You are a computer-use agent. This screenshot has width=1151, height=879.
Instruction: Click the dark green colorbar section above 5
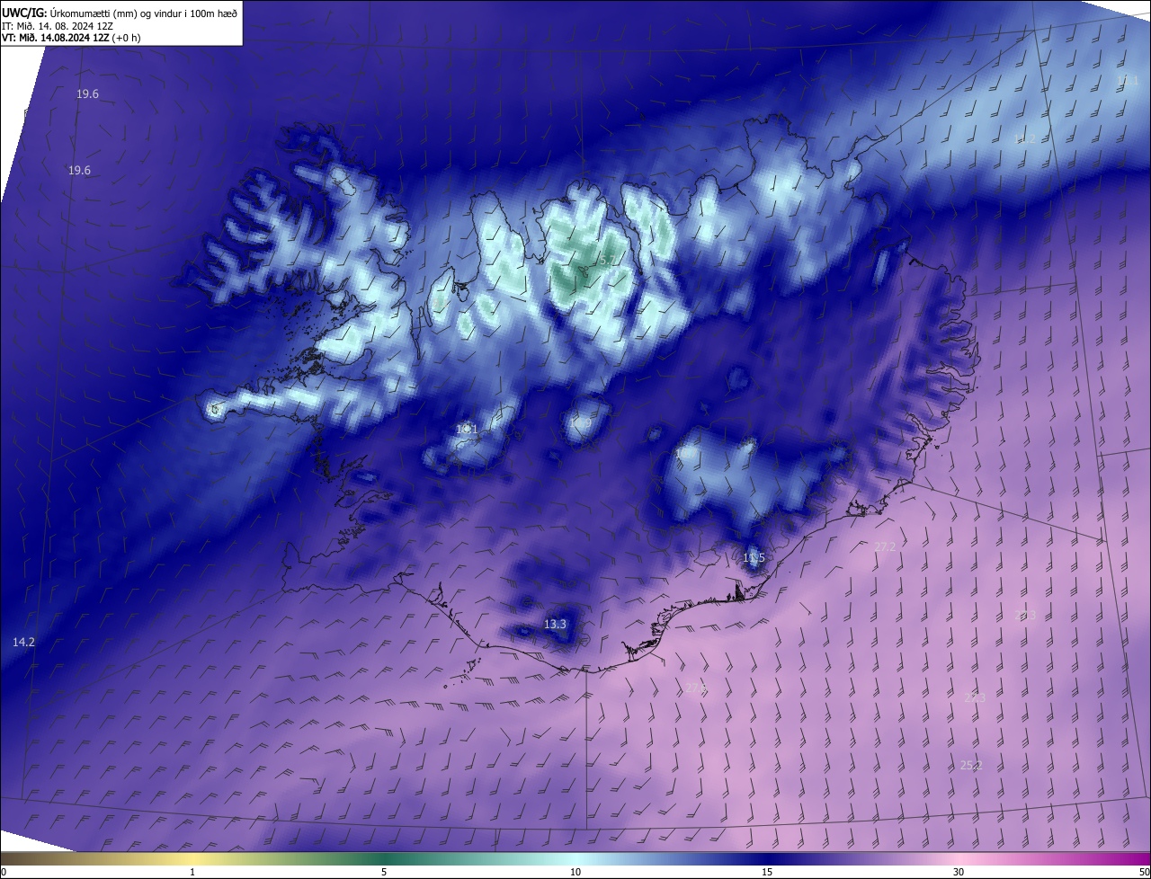point(384,858)
